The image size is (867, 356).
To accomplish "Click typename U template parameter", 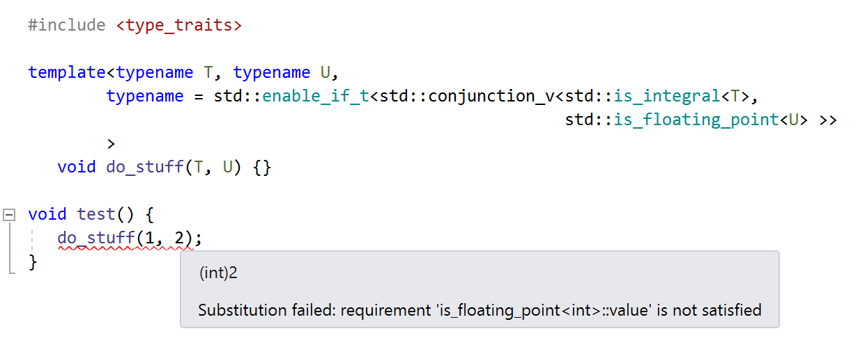I will pyautogui.click(x=282, y=72).
